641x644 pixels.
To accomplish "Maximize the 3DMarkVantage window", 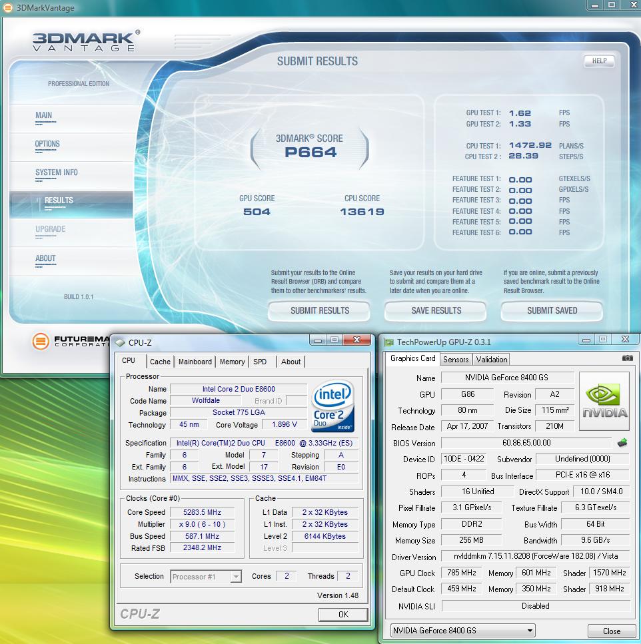I will (612, 5).
